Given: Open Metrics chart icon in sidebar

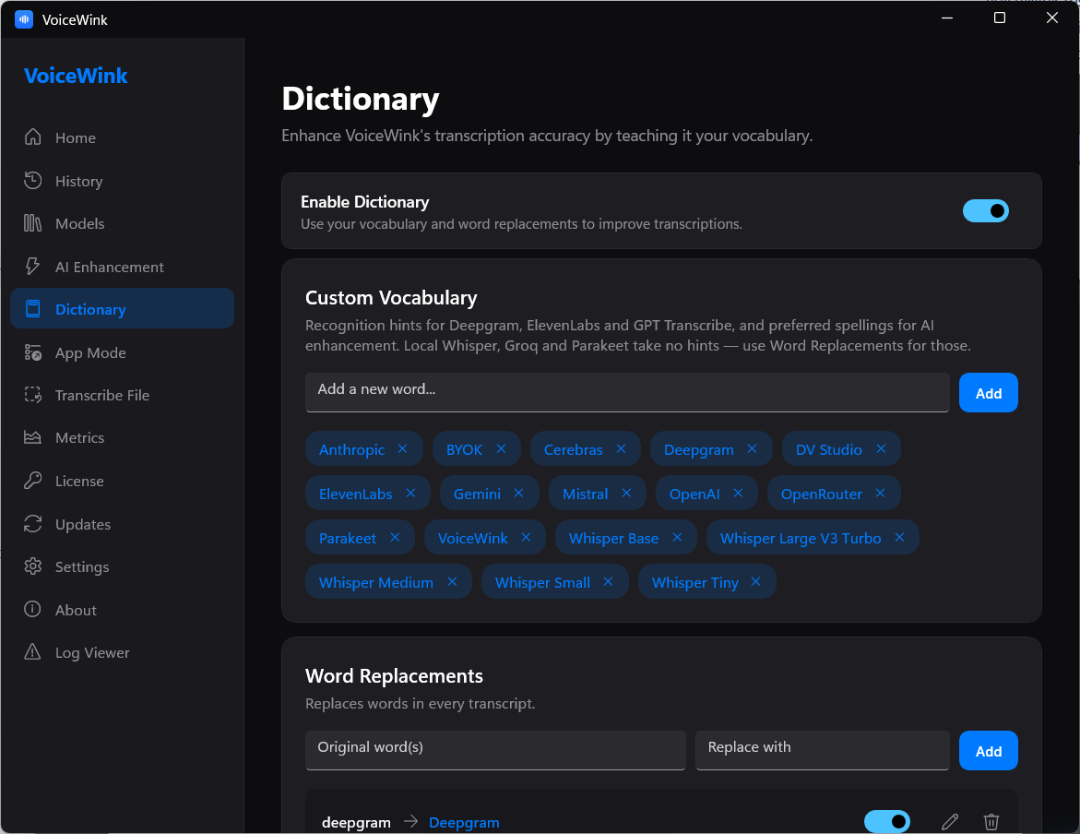Looking at the screenshot, I should (32, 437).
